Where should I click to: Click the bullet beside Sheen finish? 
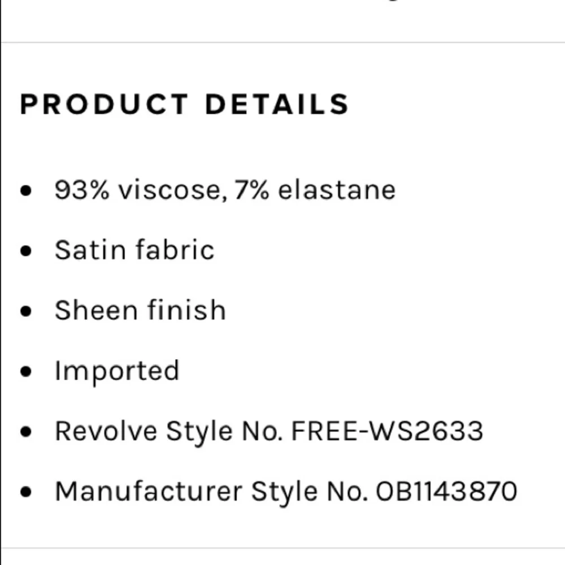coord(26,311)
